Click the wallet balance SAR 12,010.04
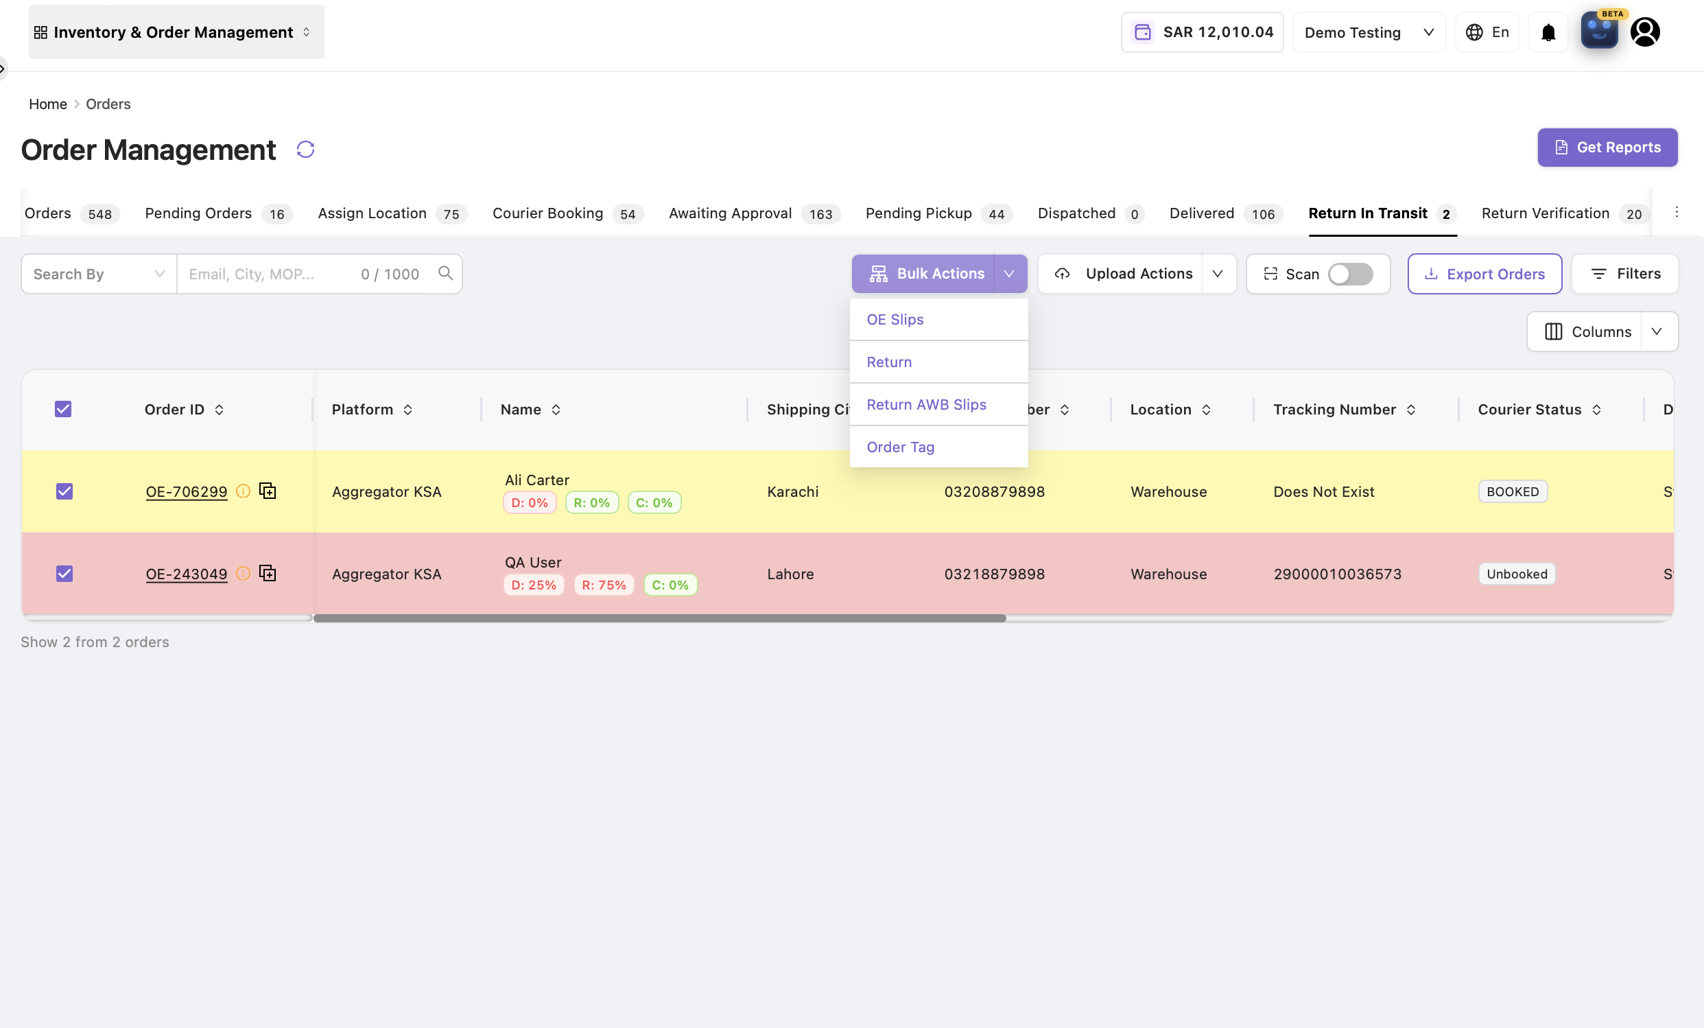This screenshot has width=1704, height=1028. [1203, 32]
